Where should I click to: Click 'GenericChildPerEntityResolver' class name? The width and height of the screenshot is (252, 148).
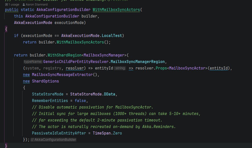76,62
